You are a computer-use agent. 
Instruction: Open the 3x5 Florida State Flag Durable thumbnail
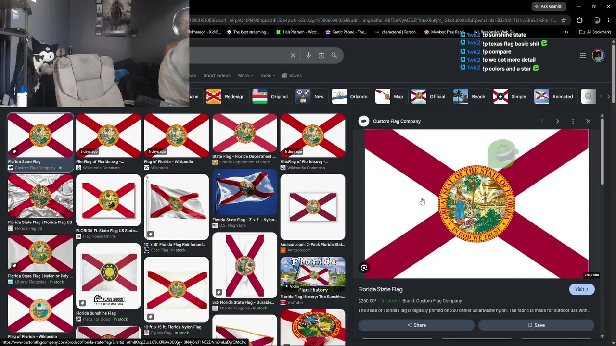pos(244,265)
